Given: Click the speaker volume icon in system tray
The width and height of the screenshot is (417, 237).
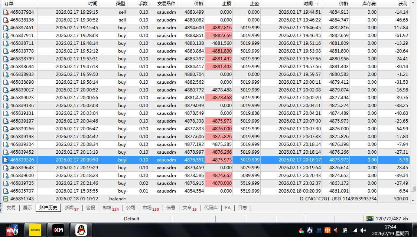Looking at the screenshot, I should point(363,230).
